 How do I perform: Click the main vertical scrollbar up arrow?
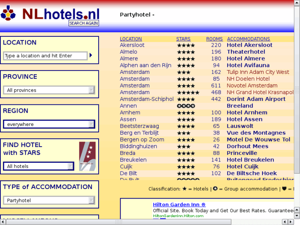(x=297, y=3)
